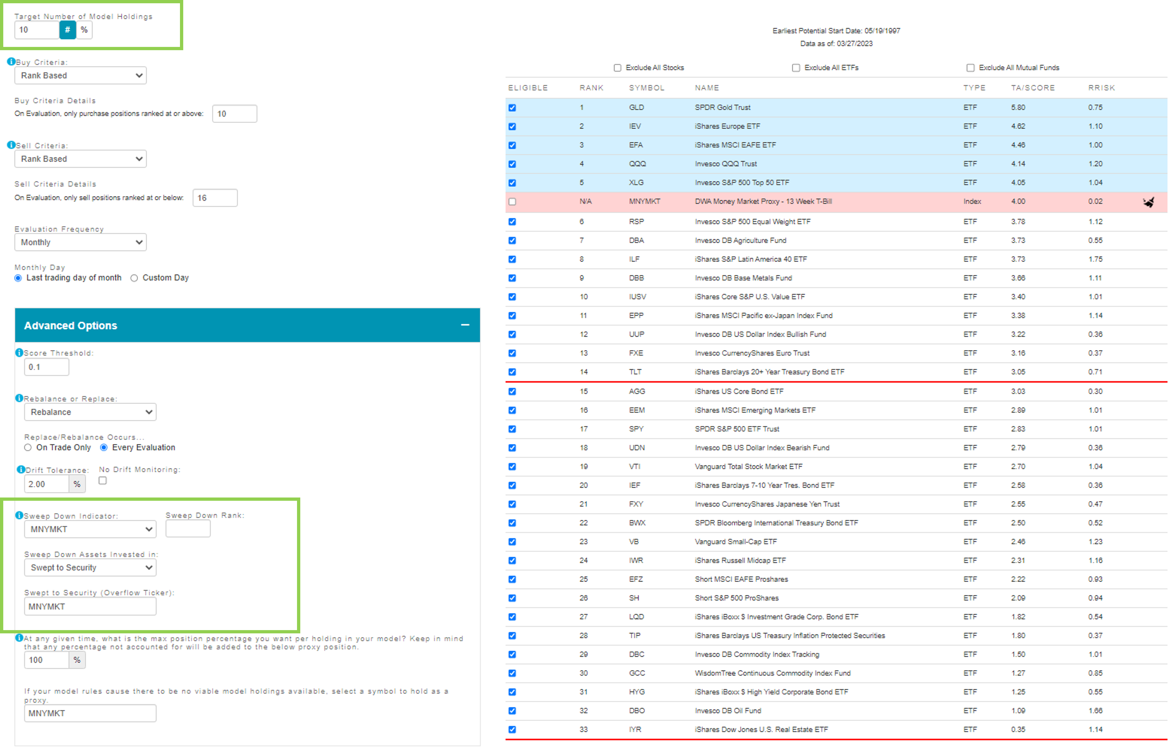
Task: Click the Drift Tolerance info icon
Action: pos(21,469)
